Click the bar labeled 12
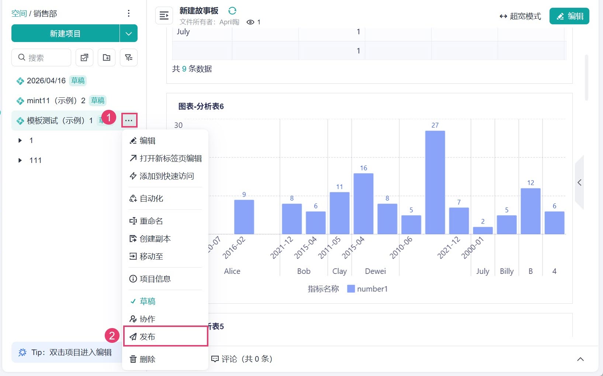Image resolution: width=603 pixels, height=376 pixels. click(x=530, y=211)
